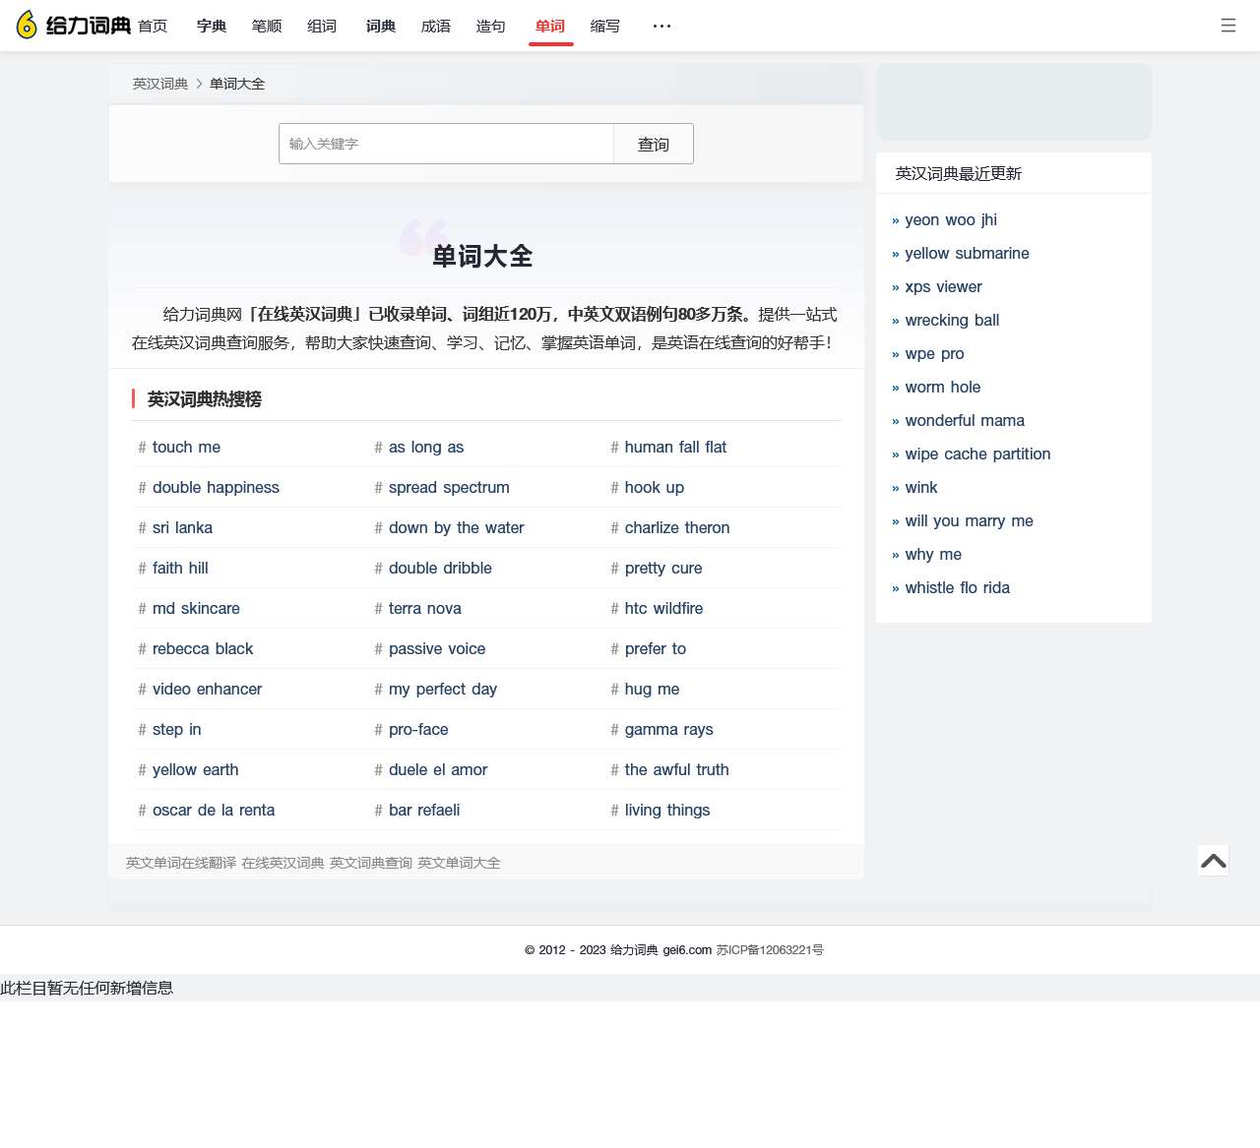The width and height of the screenshot is (1260, 1148).
Task: Switch to the 成语 nav tab
Action: click(436, 27)
